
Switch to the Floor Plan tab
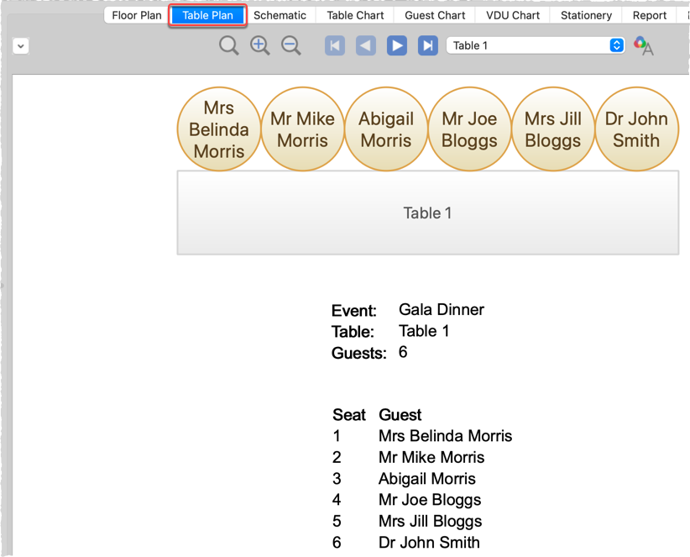point(135,14)
